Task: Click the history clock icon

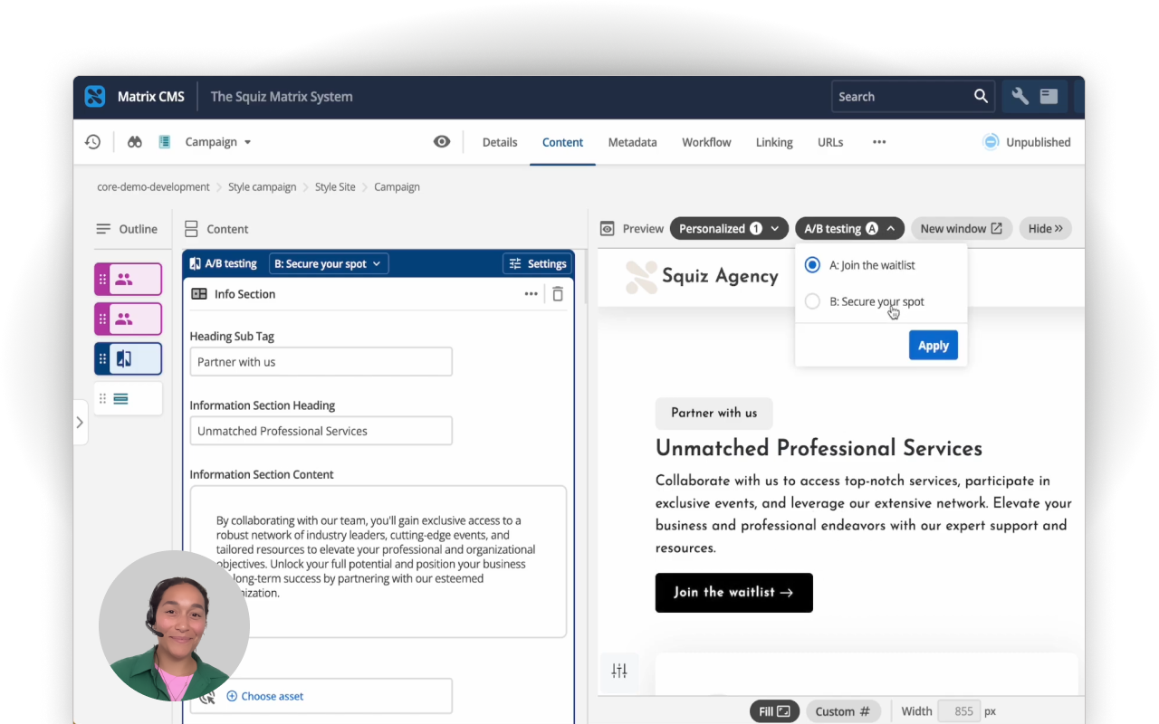Action: 92,142
